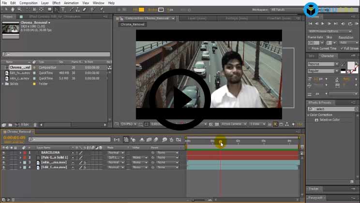Screen dimensions: 360x203
Task: Select the Selective Color effect
Action: 329,120
